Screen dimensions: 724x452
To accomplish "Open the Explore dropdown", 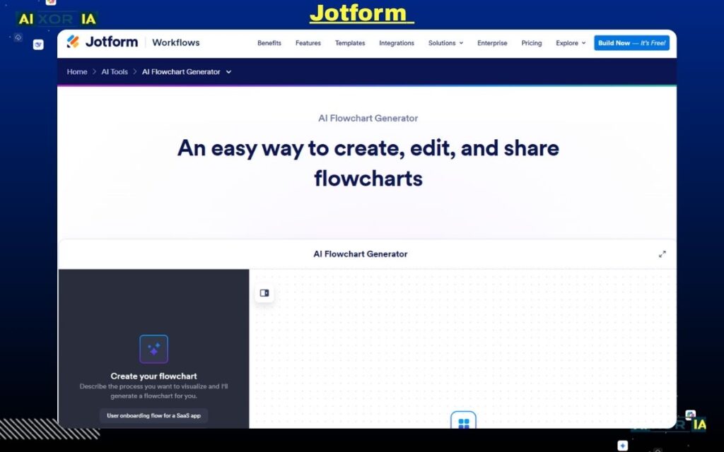I will click(x=570, y=43).
